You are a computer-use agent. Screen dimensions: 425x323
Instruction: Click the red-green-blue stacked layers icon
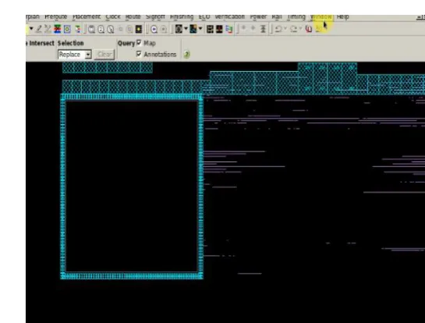click(57, 29)
